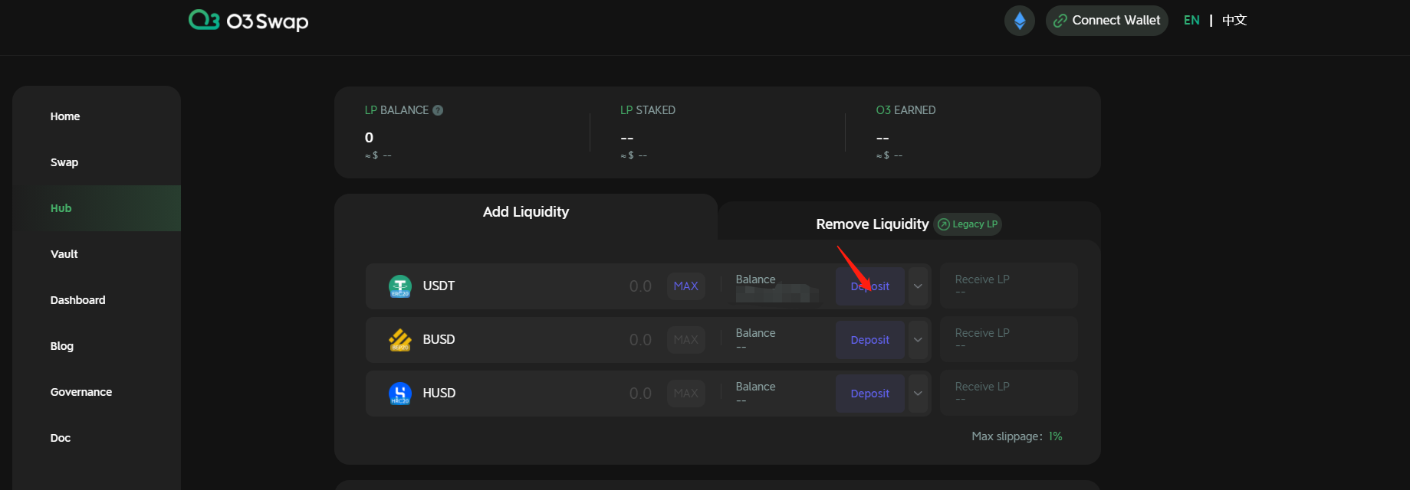Open Governance from sidebar
This screenshot has height=490, width=1410.
81,392
